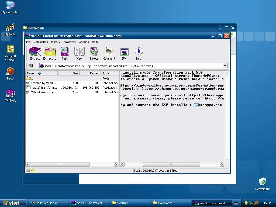Open Microsoft Outlook desktop icon
The height and width of the screenshot is (207, 276).
point(10,53)
